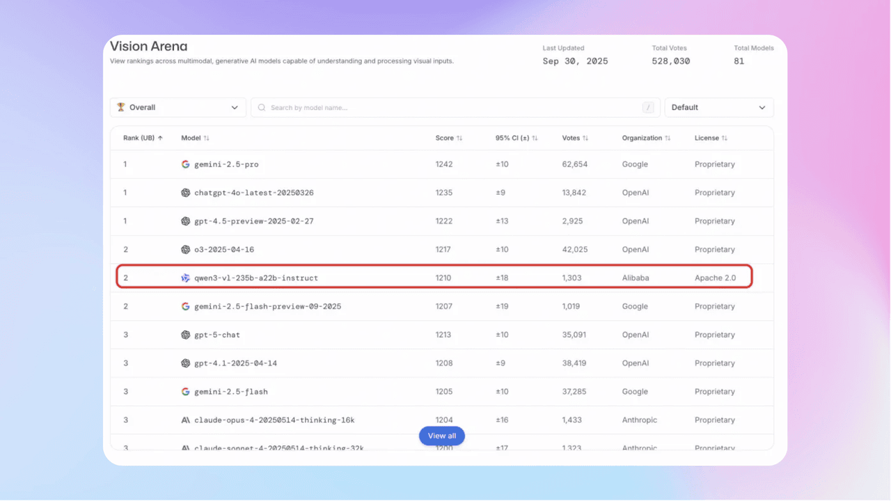Click the OpenAI logo beside chatgpt-4o-latest-20250326
This screenshot has height=501, width=891.
point(185,193)
